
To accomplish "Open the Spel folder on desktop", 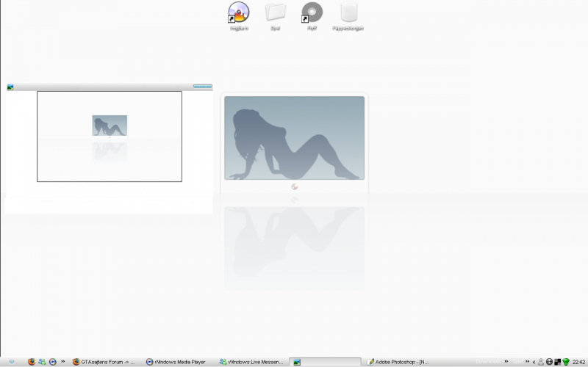I will [x=276, y=13].
